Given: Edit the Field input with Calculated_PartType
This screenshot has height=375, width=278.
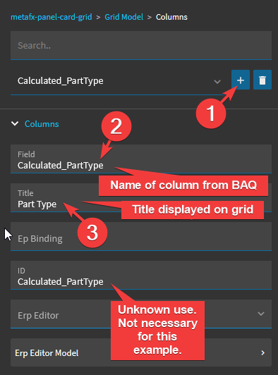Looking at the screenshot, I should (x=141, y=159).
